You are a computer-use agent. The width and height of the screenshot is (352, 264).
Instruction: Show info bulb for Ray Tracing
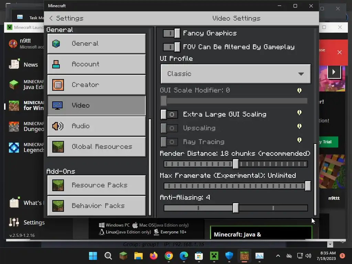[x=299, y=140]
